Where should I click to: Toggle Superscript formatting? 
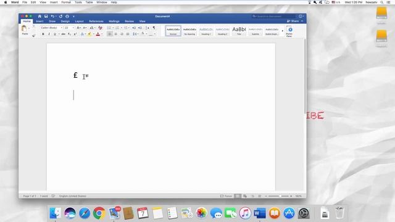(75, 34)
